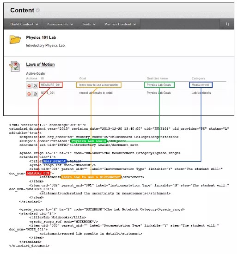The height and width of the screenshot is (254, 238).
Task: Click the Laws of Motion test icon
Action: [15, 66]
